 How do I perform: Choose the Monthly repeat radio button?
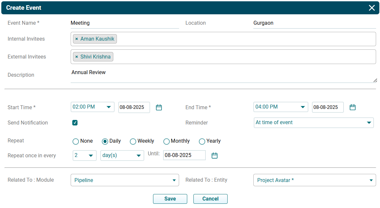166,141
